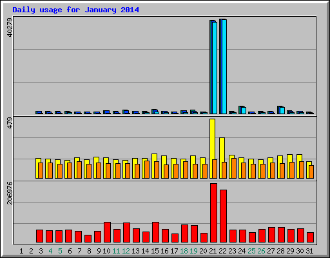The image size is (330, 258).
Task: Click day label 10 on the axis
Action: (x=106, y=251)
